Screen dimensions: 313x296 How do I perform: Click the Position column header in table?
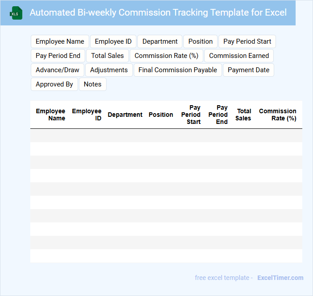(x=161, y=115)
